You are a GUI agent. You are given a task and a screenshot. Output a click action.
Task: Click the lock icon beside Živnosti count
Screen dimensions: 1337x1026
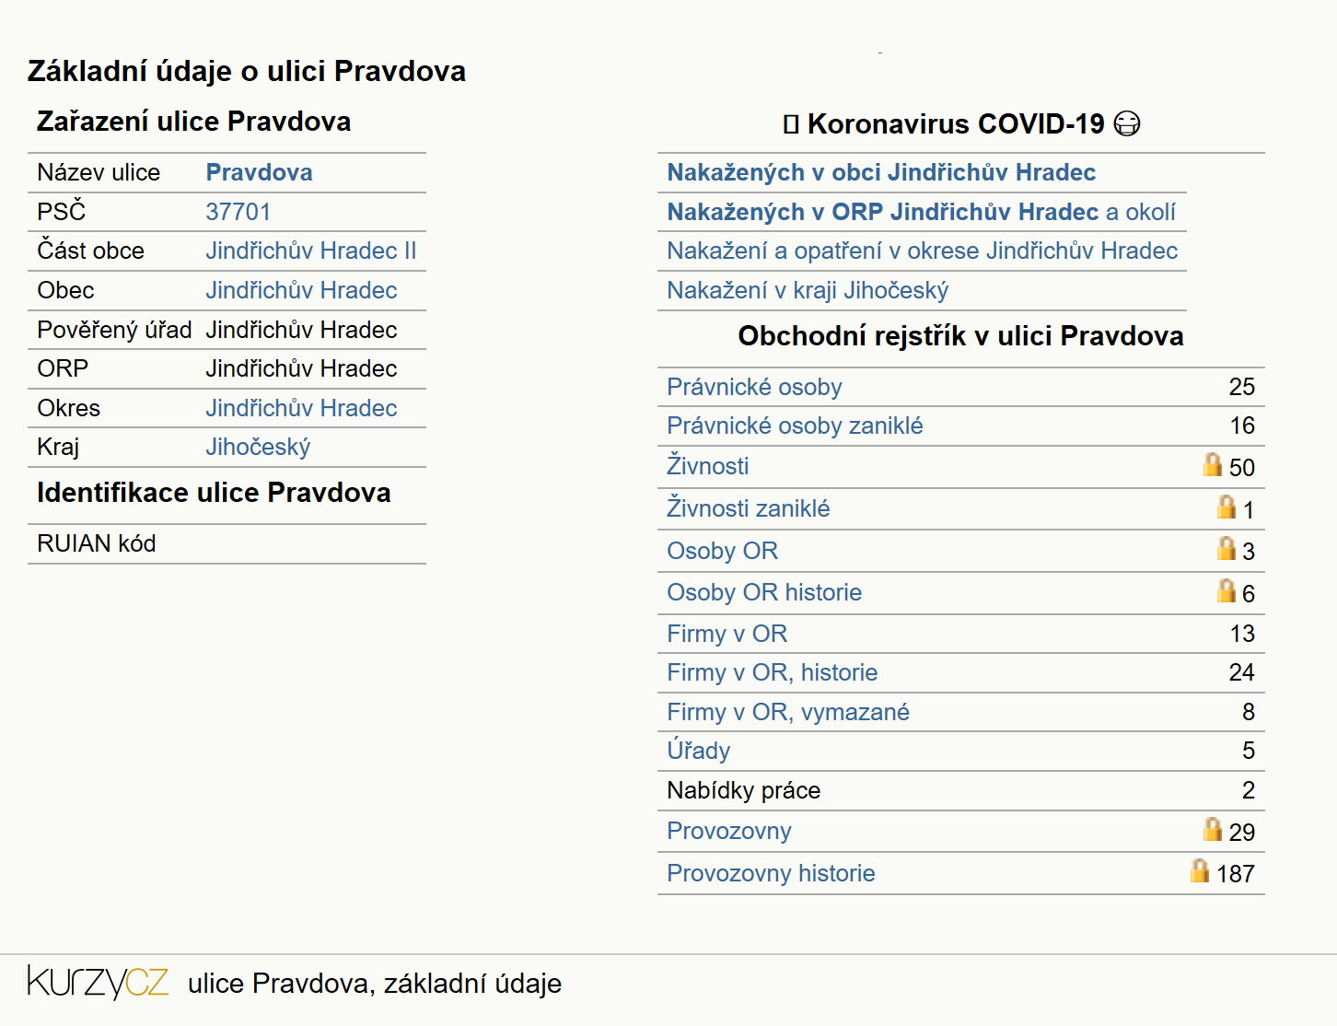coord(1213,464)
